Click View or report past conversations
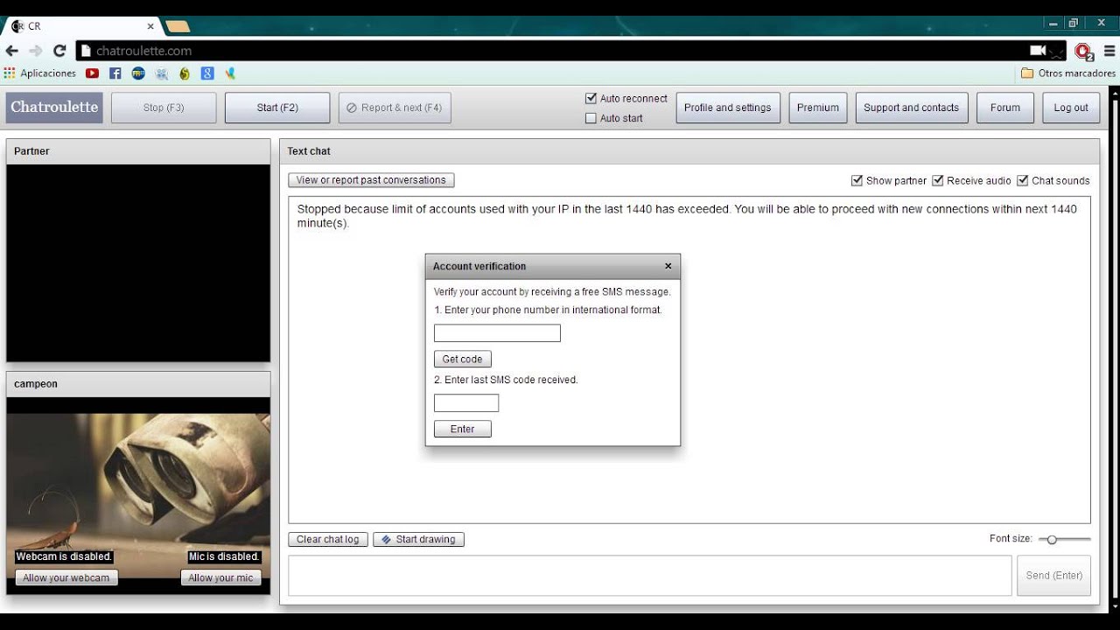 (371, 180)
